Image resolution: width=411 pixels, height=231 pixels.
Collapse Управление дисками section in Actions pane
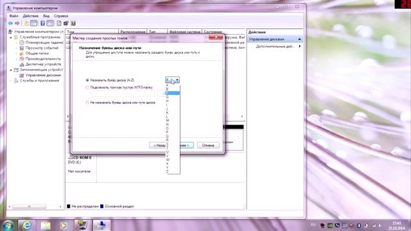click(x=300, y=39)
